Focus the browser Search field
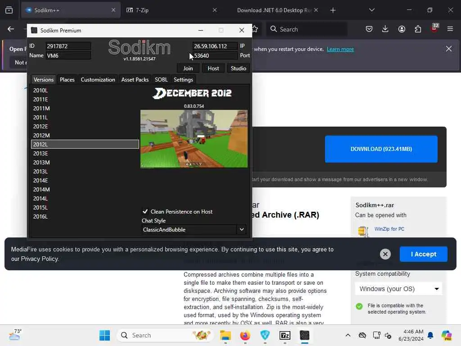The height and width of the screenshot is (346, 461). click(306, 29)
